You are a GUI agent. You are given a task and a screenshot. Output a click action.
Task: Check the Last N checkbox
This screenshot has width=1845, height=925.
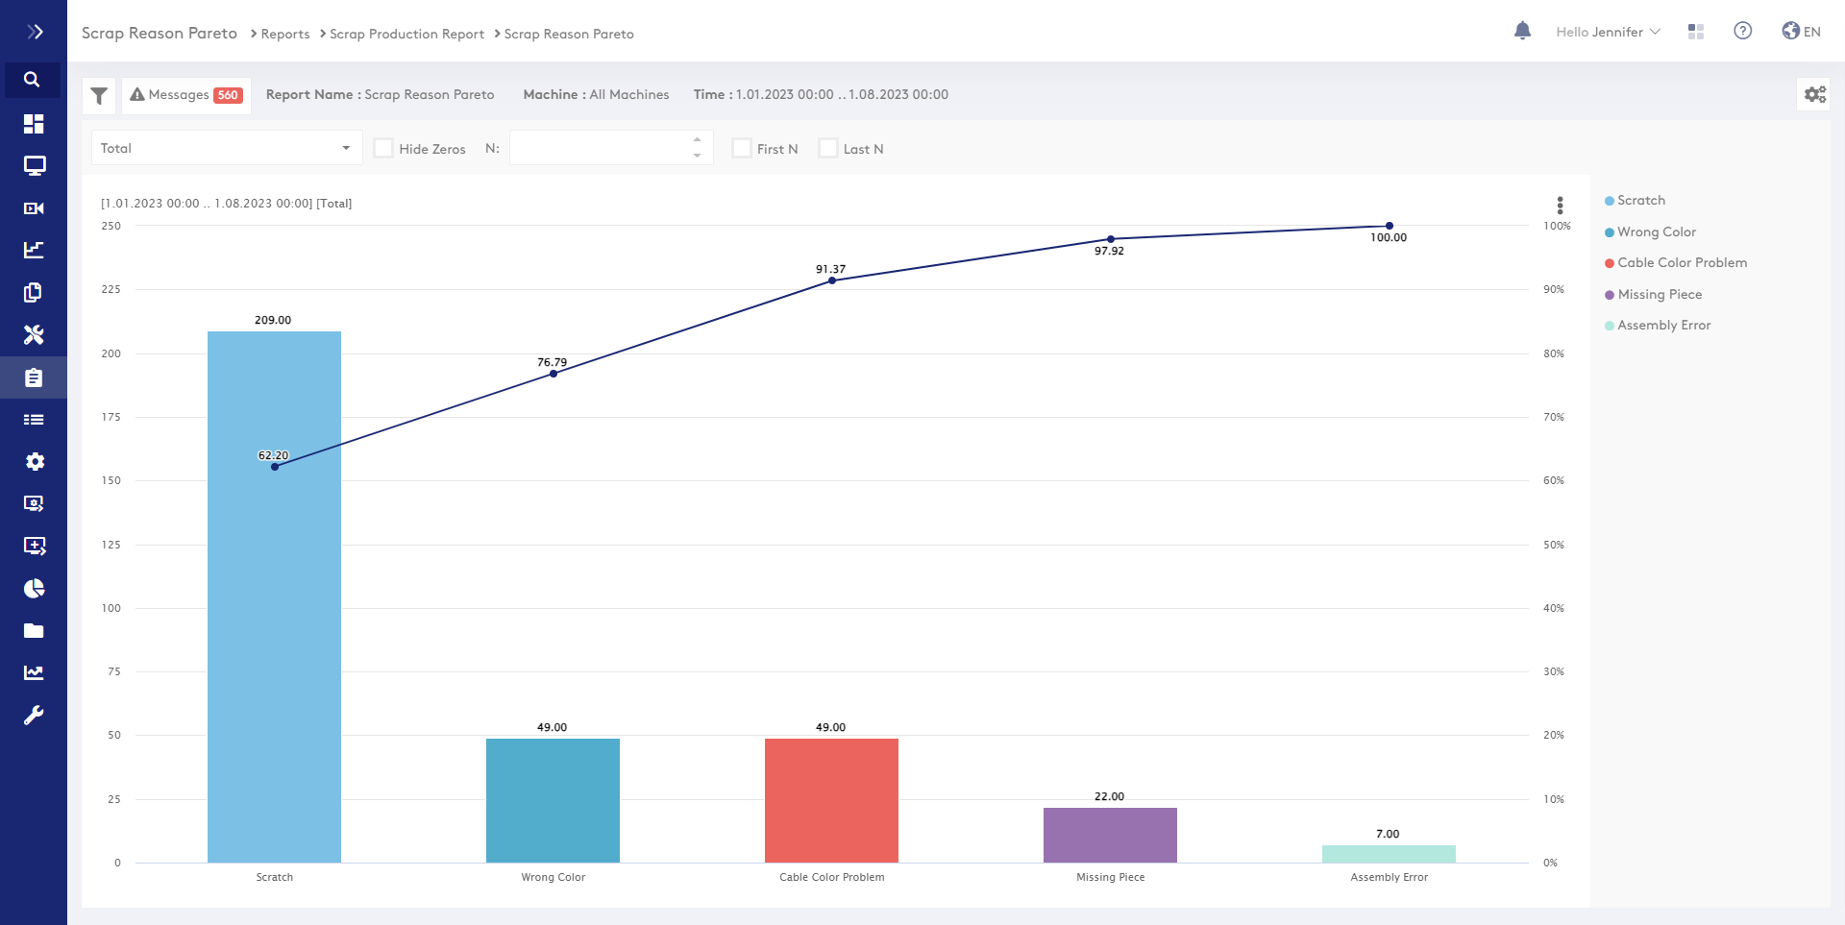click(827, 148)
